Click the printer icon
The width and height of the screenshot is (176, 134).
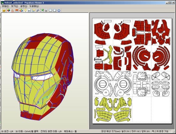click(x=46, y=11)
